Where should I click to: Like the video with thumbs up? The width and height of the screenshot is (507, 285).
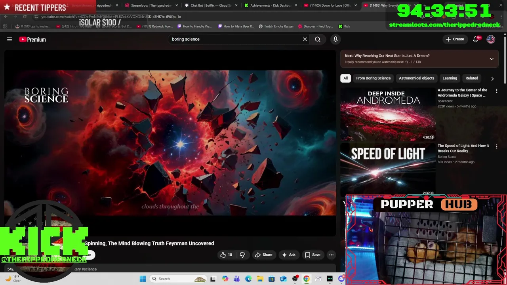click(226, 255)
